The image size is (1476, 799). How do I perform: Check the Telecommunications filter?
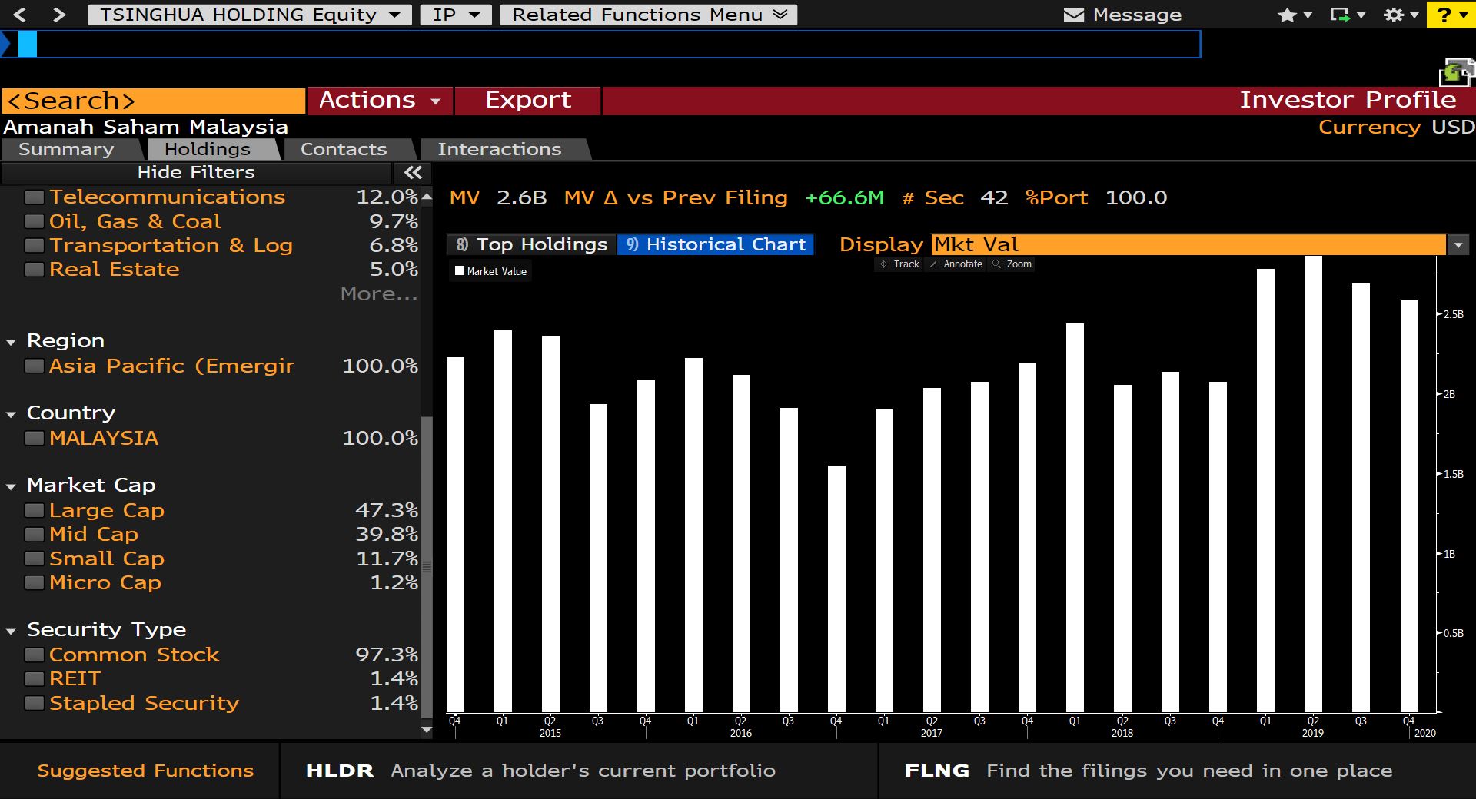coord(34,197)
